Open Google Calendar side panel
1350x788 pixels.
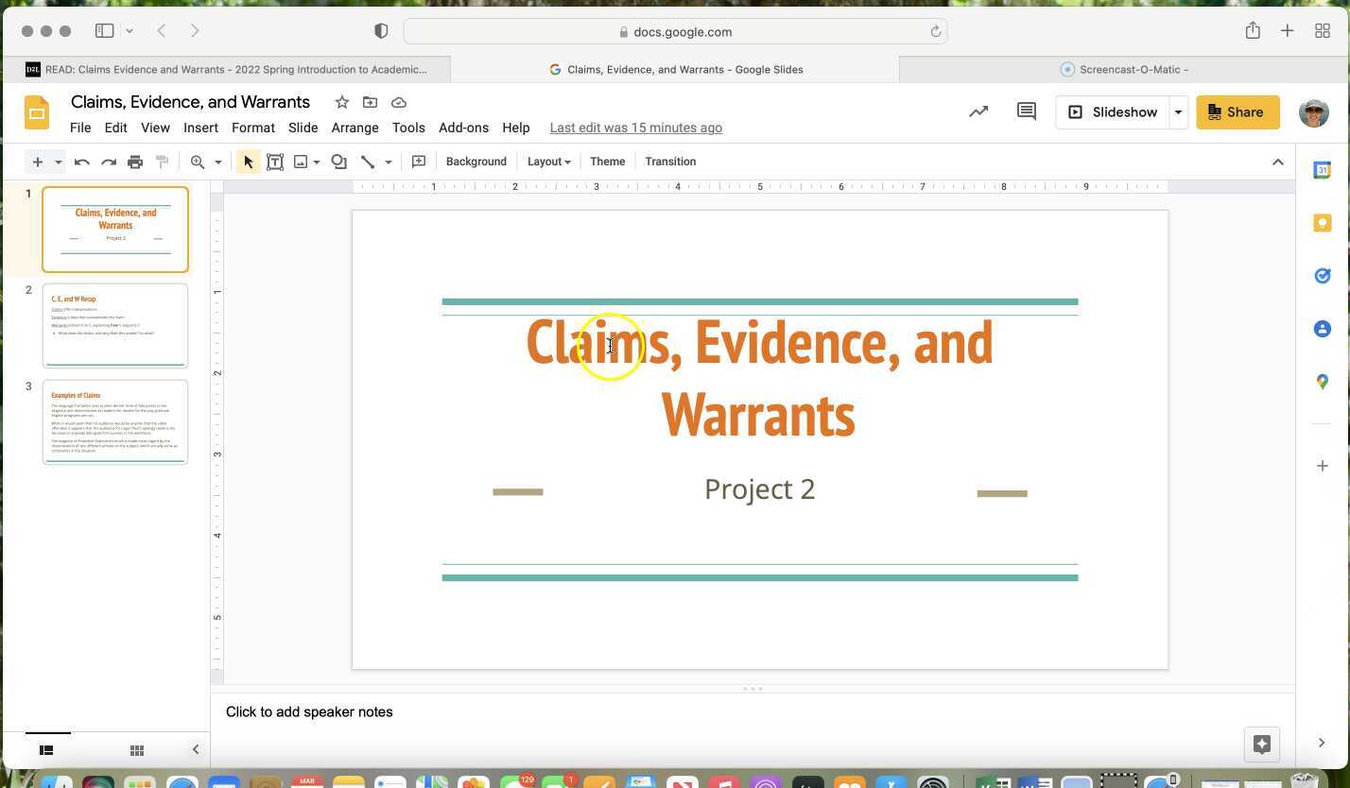pos(1322,170)
